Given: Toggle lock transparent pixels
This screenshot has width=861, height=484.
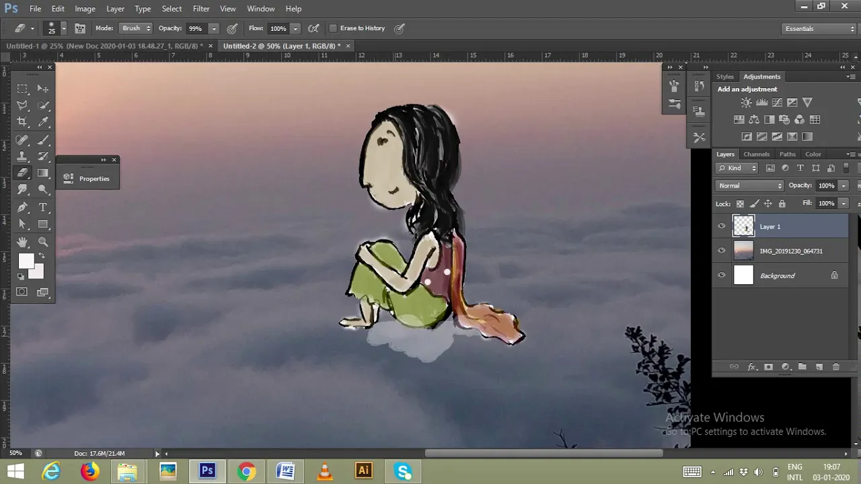Looking at the screenshot, I should 740,204.
